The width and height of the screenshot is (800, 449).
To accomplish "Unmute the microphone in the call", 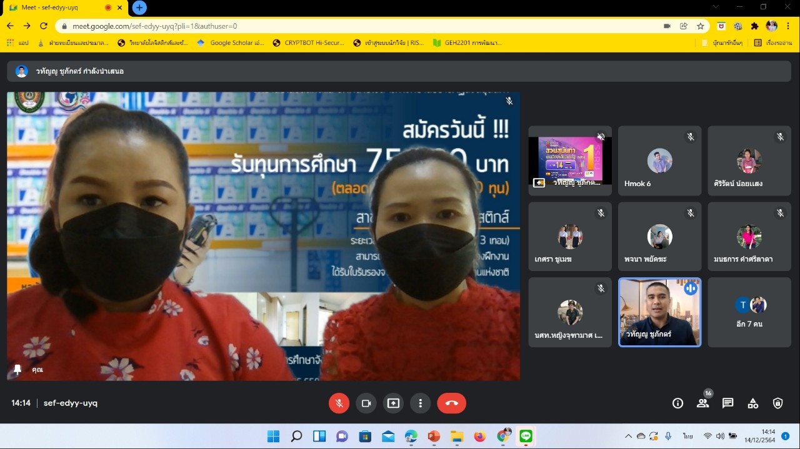I will tap(339, 403).
